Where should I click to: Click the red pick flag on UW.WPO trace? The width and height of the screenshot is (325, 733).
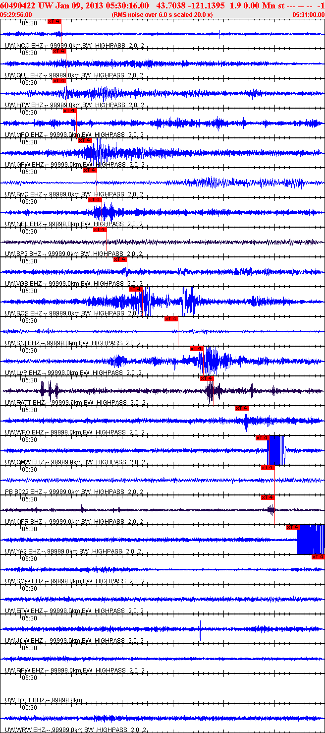point(242,408)
